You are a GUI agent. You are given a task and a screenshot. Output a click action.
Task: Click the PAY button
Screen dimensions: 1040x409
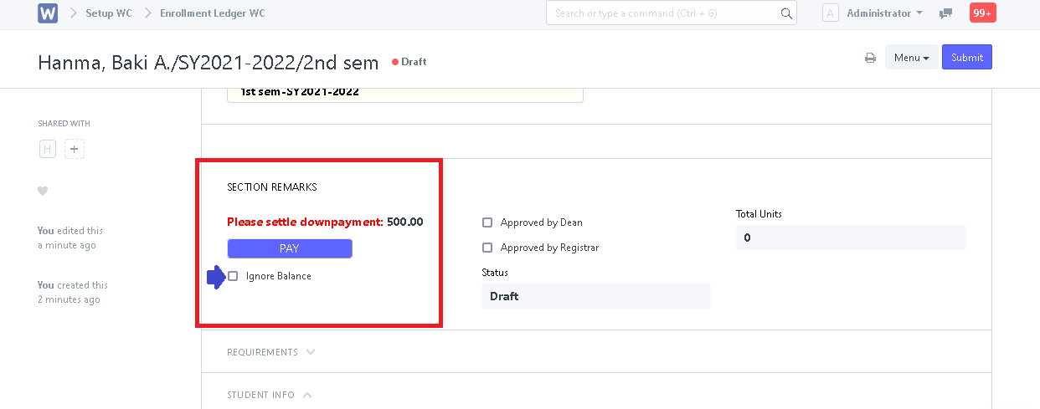tap(290, 248)
